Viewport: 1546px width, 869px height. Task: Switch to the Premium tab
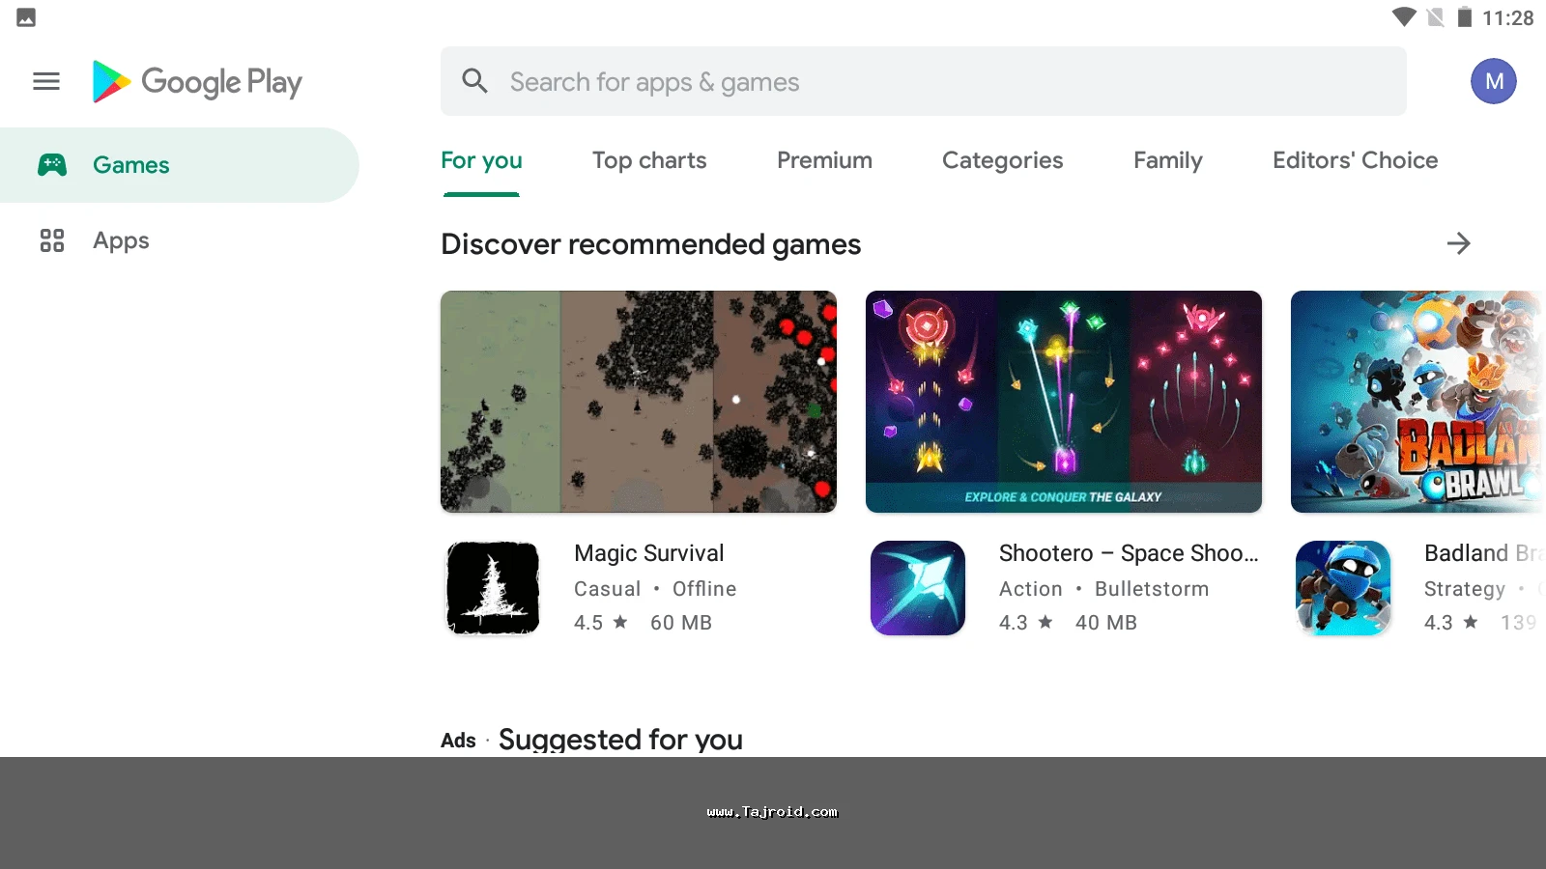824,160
